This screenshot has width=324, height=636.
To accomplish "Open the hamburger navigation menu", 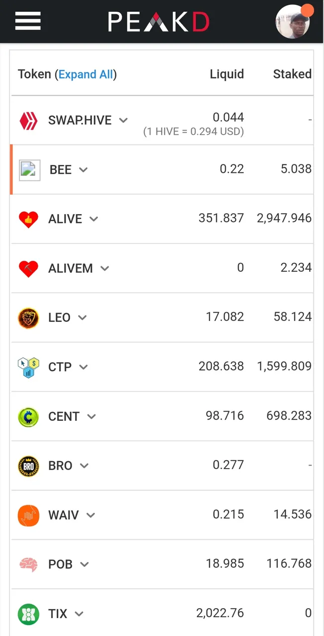I will point(28,21).
